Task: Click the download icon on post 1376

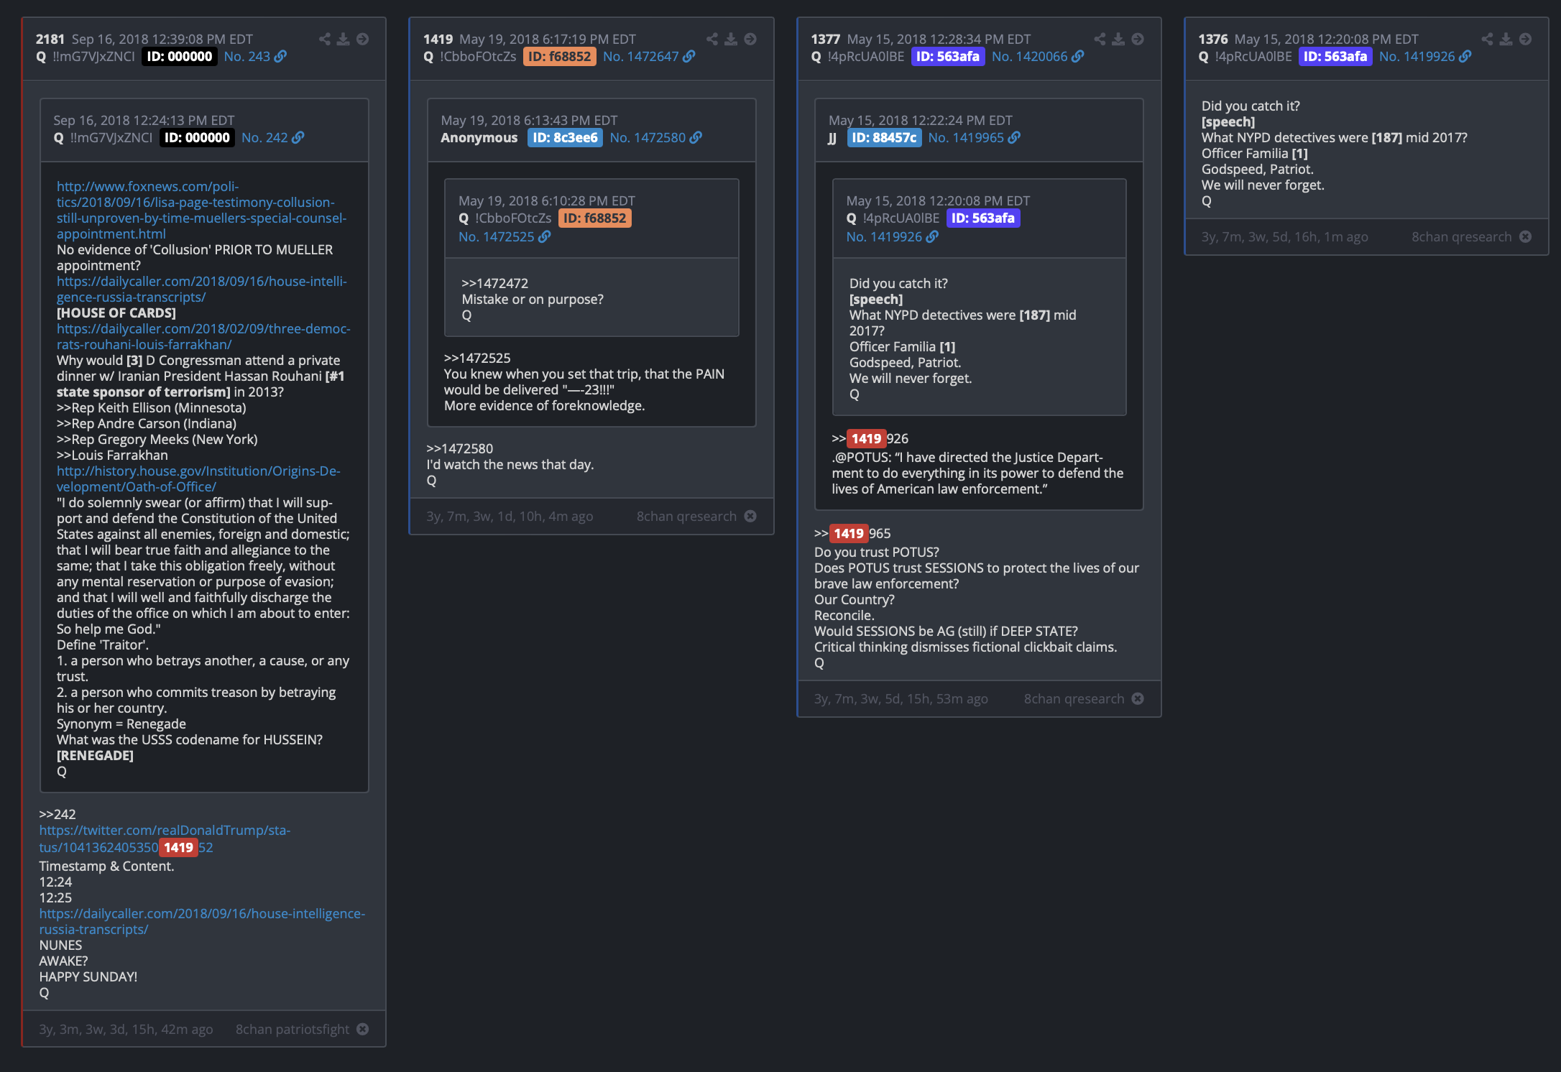Action: point(1506,39)
